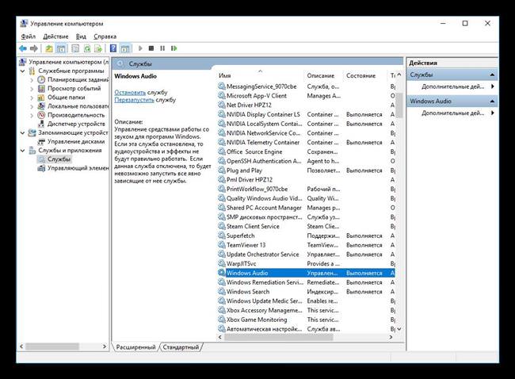This screenshot has height=379, width=515.
Task: Collapse the Служебные программы tree node
Action: click(x=23, y=71)
